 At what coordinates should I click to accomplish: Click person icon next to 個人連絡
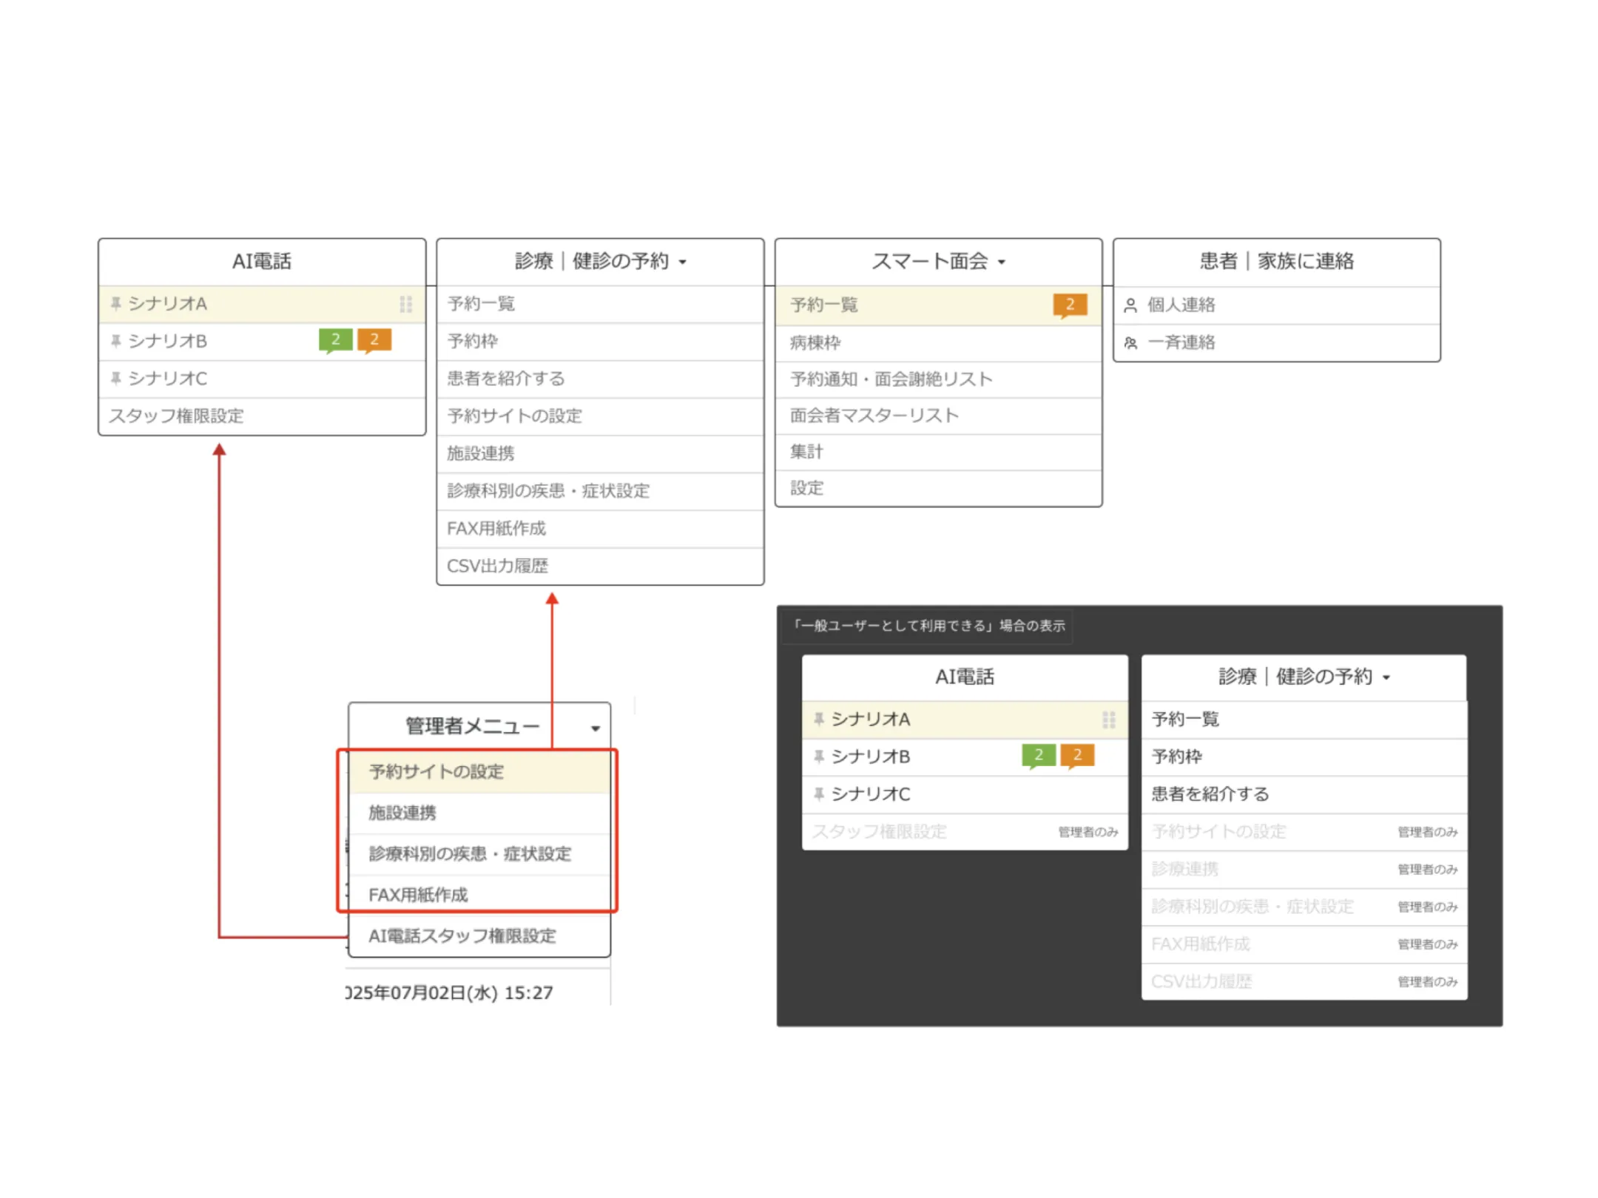coord(1130,305)
